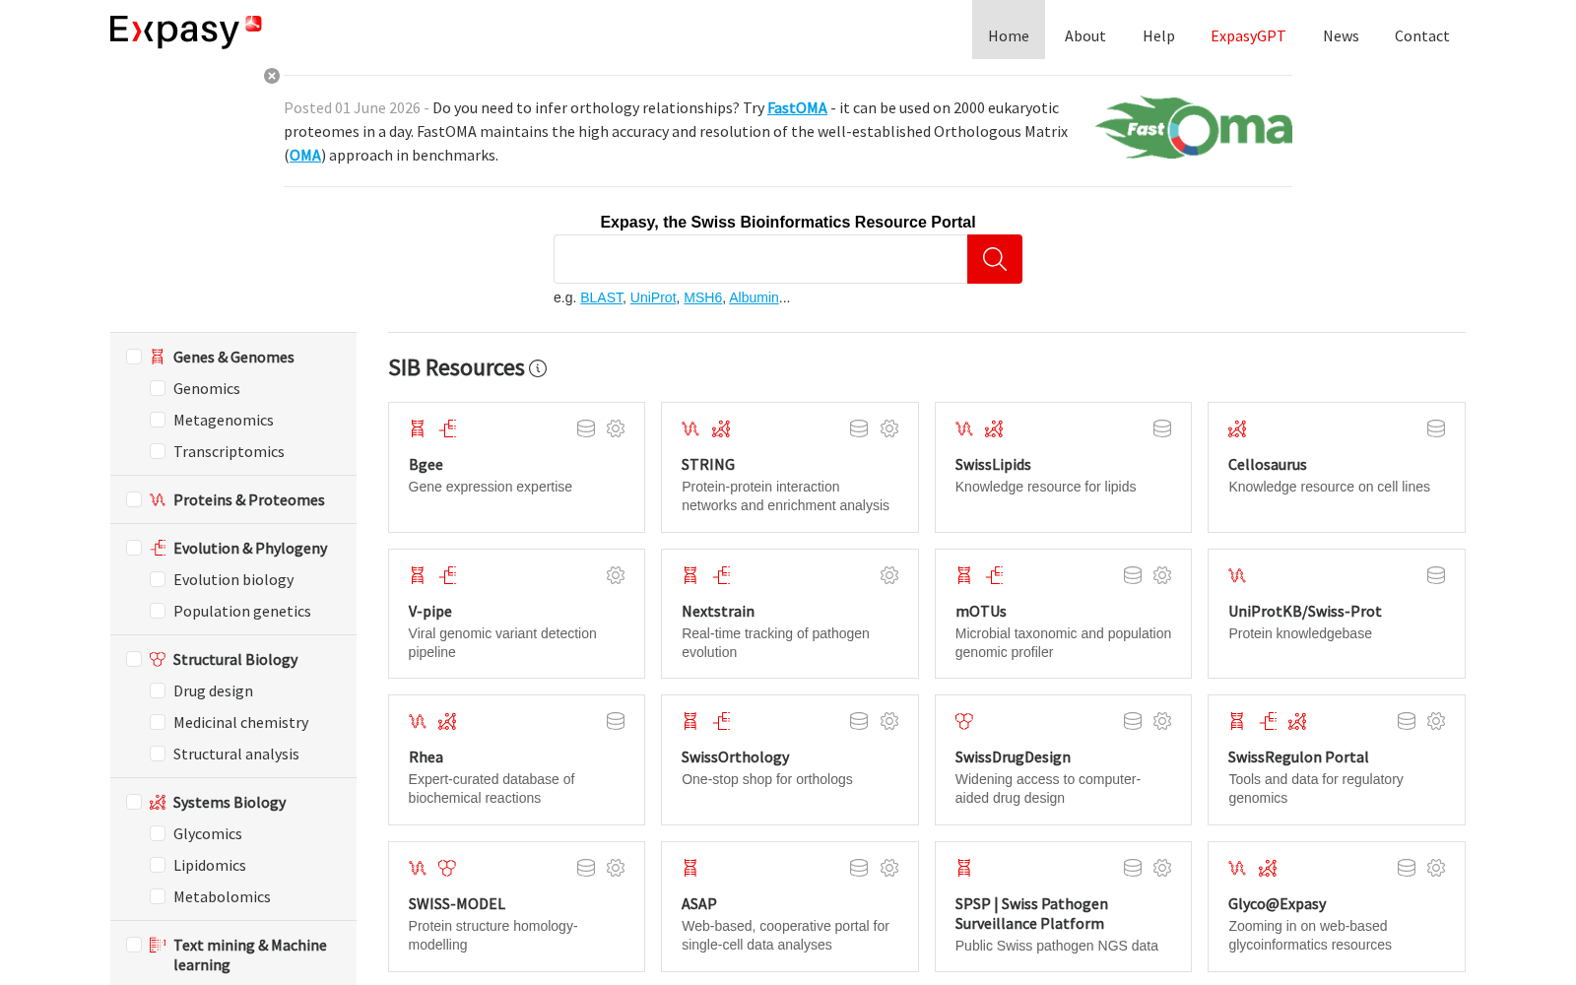Viewport: 1576px width, 985px height.
Task: Open the Bgee resource title
Action: 426,464
